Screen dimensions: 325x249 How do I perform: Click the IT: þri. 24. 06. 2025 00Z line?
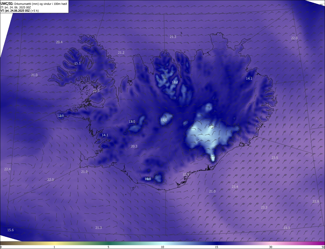pos(16,7)
